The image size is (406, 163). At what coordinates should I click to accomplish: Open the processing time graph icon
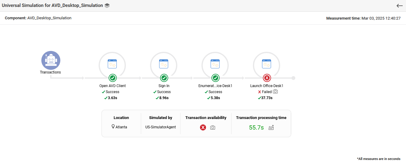click(x=271, y=127)
